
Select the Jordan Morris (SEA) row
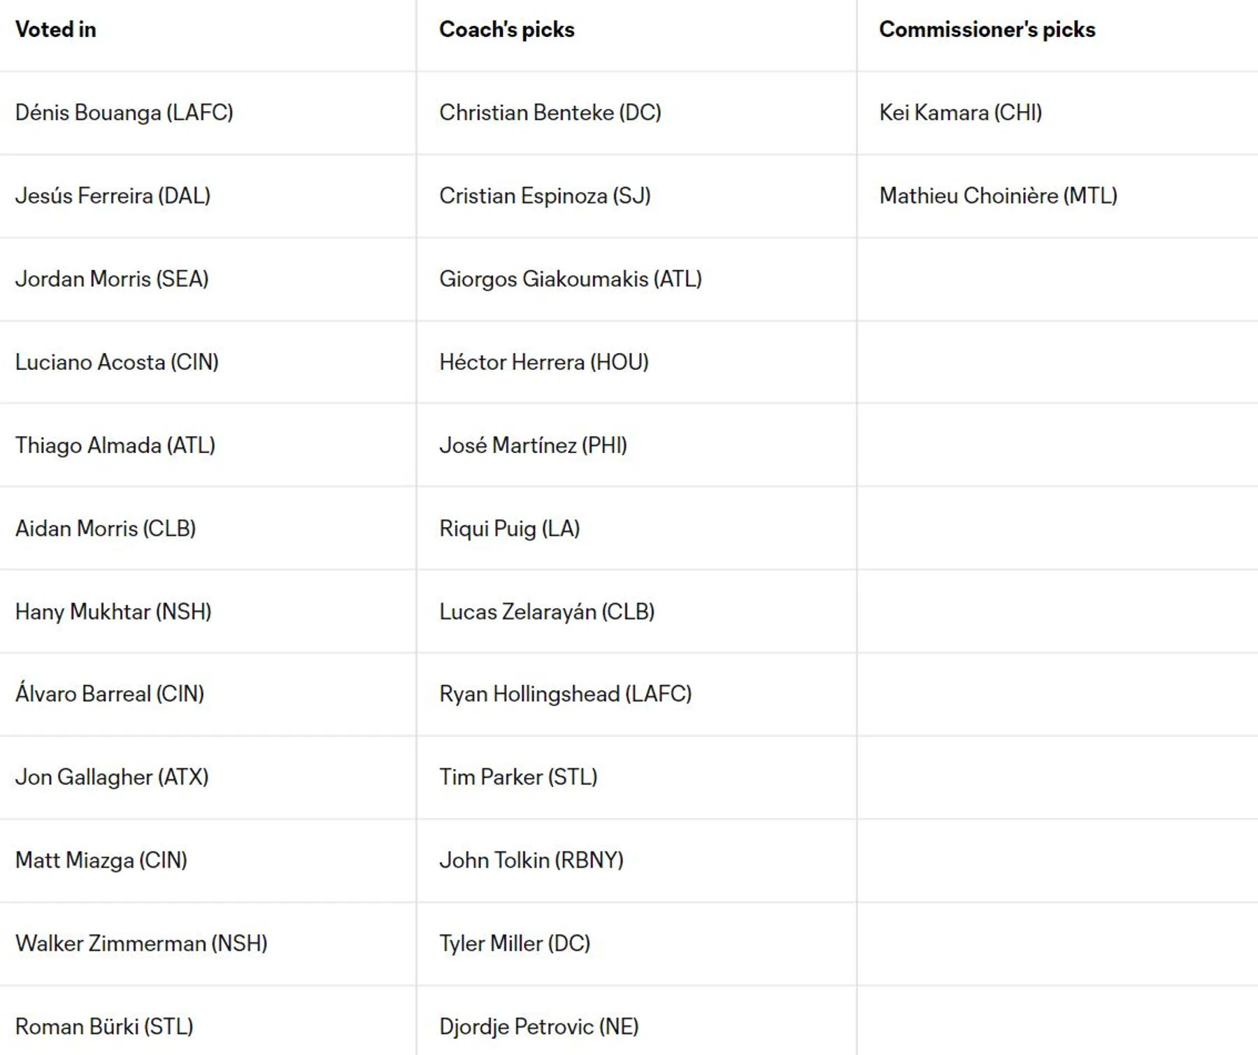(x=112, y=279)
